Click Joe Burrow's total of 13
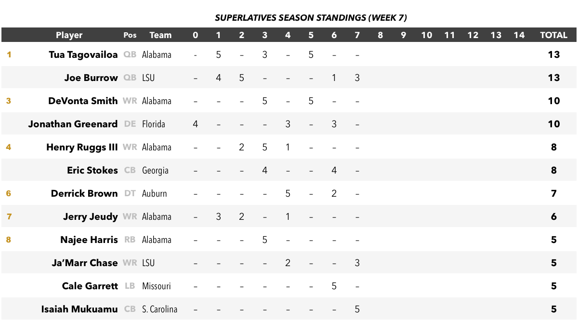This screenshot has width=578, height=323. 554,78
